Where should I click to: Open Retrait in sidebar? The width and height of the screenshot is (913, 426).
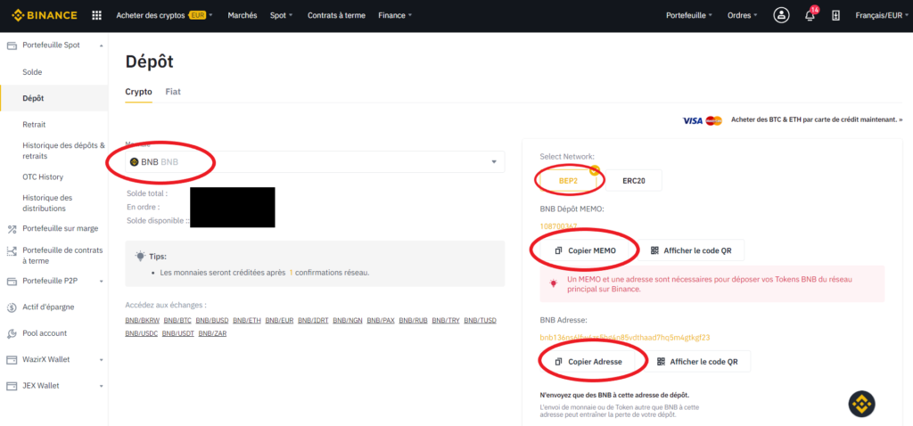34,125
